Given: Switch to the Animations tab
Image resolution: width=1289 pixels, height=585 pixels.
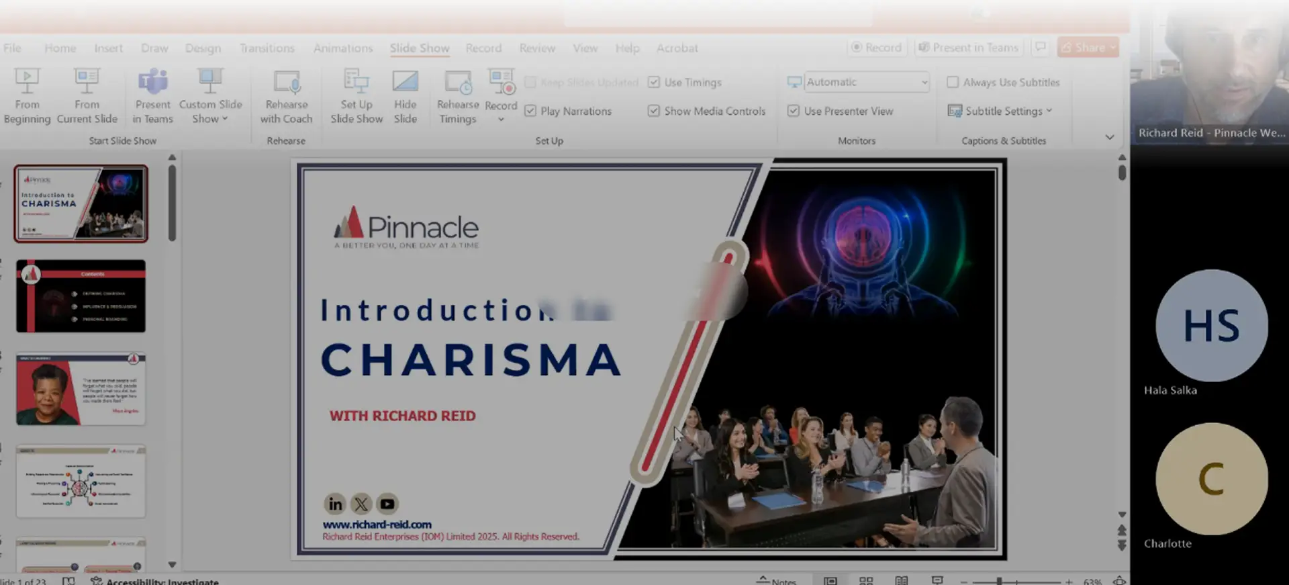Looking at the screenshot, I should tap(342, 48).
